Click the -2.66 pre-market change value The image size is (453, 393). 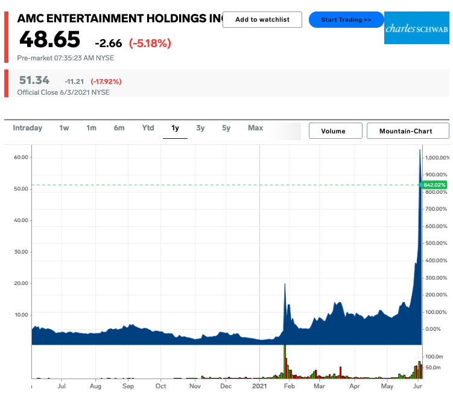point(109,43)
